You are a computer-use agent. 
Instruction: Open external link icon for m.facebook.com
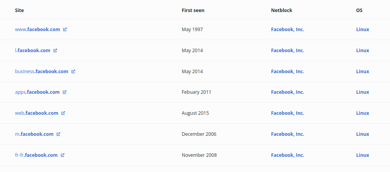[x=59, y=134]
